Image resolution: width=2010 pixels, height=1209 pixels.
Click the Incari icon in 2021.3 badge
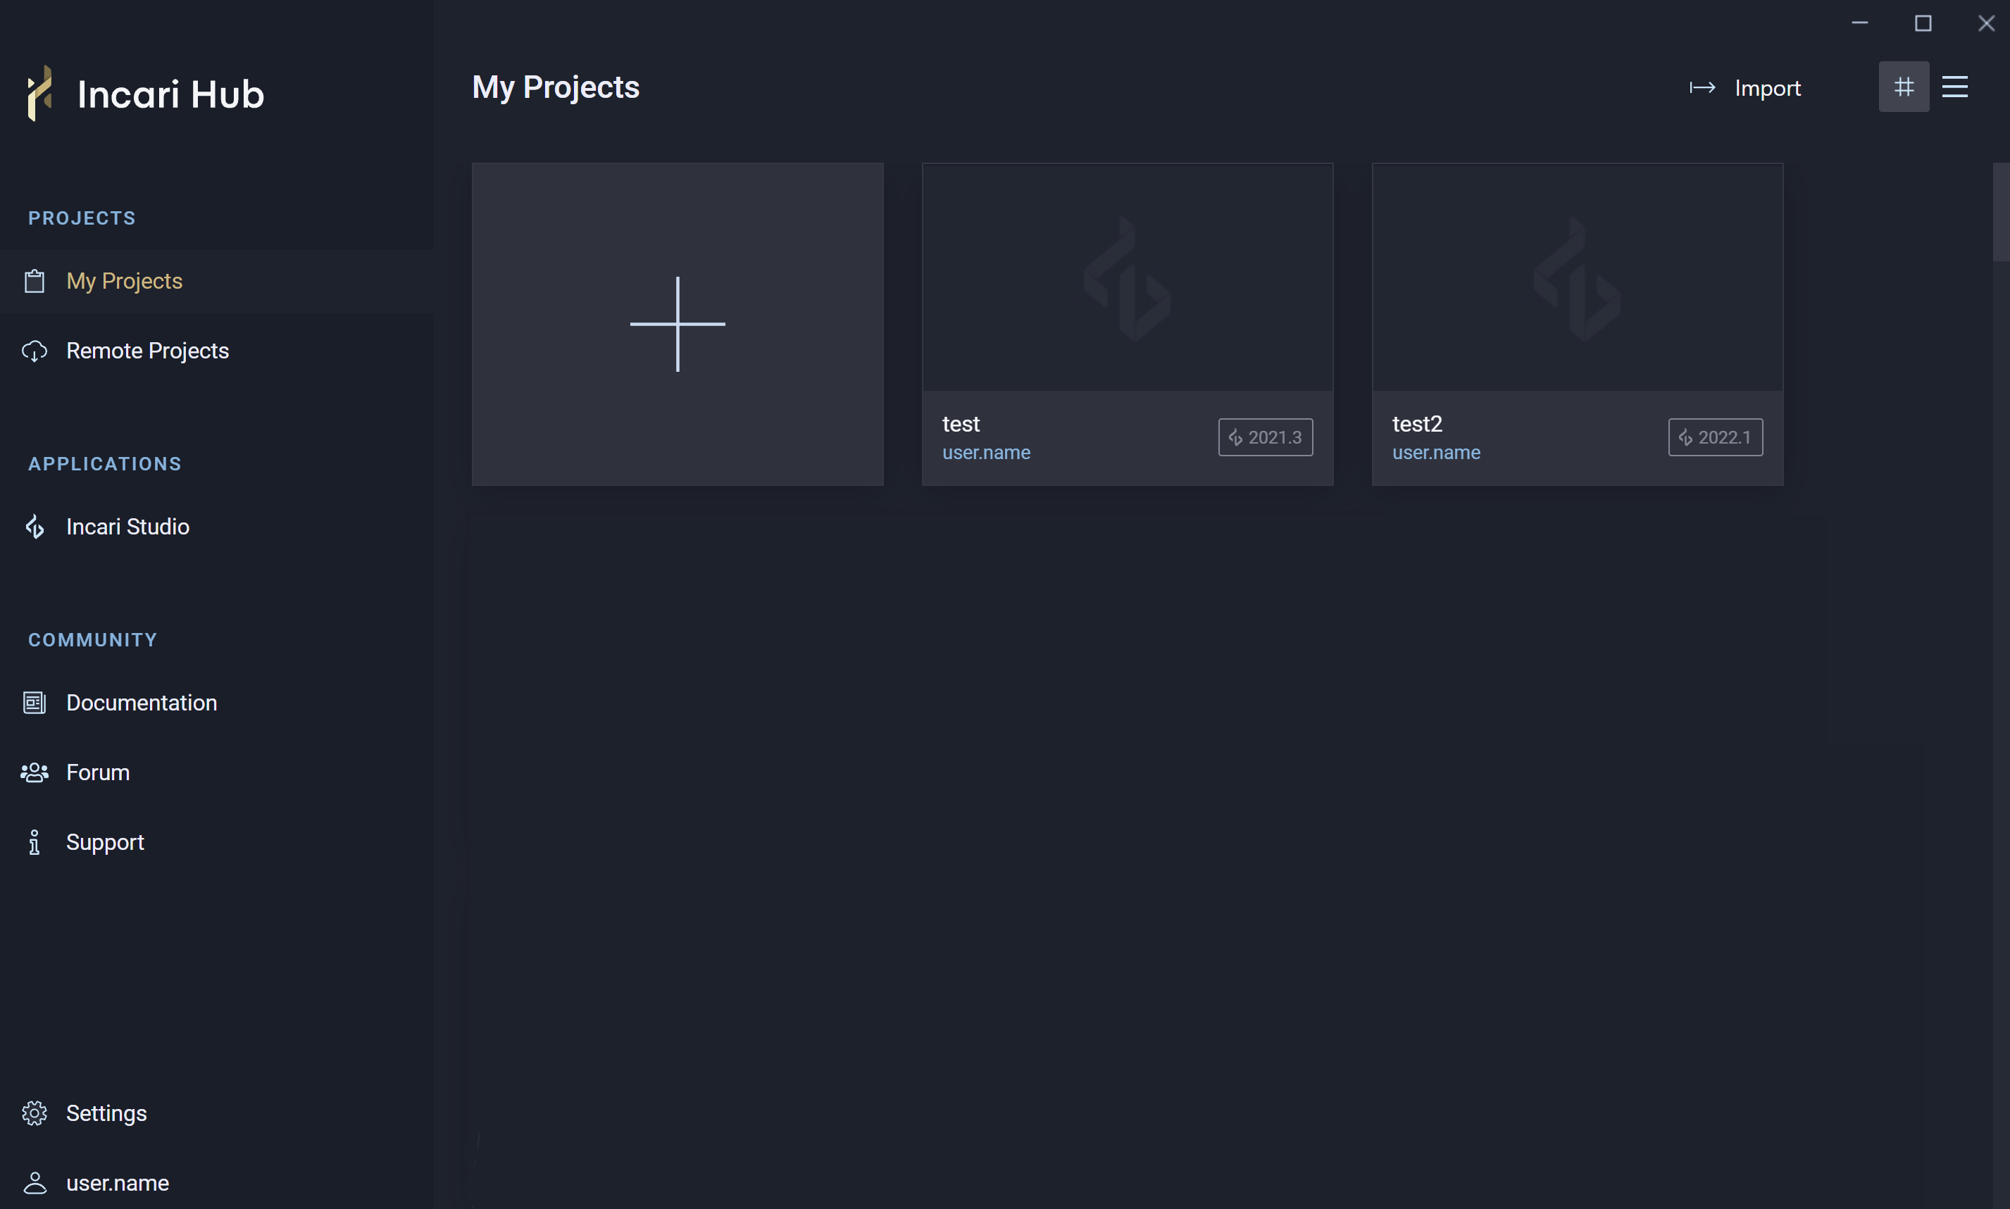click(x=1235, y=437)
